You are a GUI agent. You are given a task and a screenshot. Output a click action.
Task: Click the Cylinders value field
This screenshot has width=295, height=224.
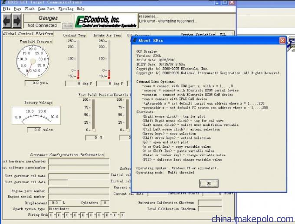[x=105, y=203]
